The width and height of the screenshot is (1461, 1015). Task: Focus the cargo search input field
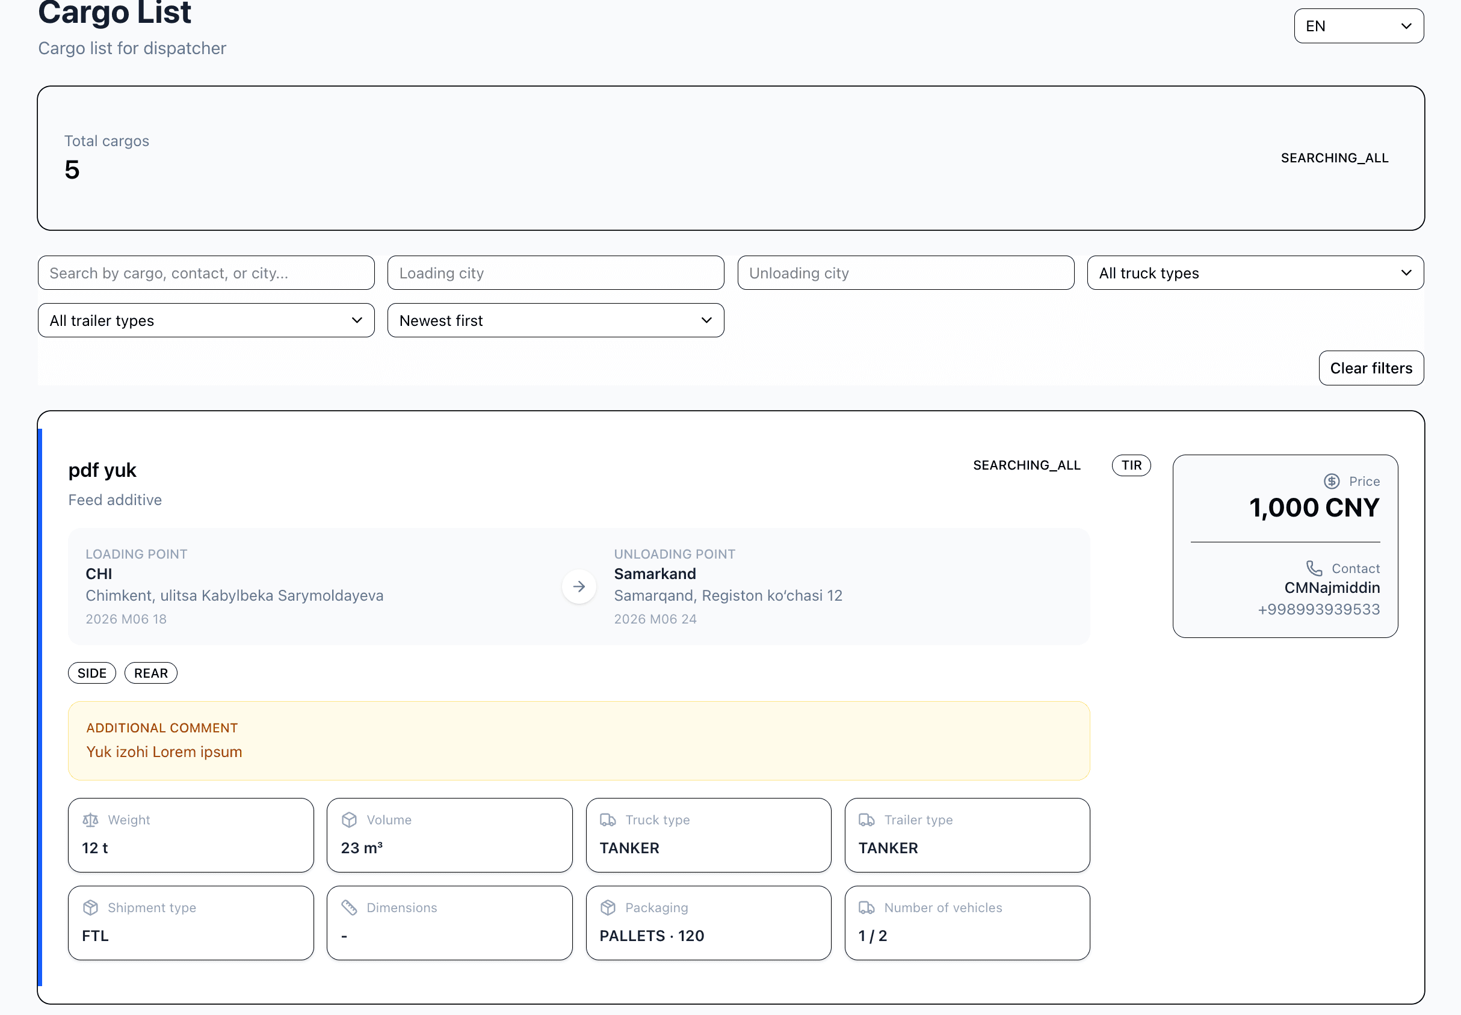(206, 273)
